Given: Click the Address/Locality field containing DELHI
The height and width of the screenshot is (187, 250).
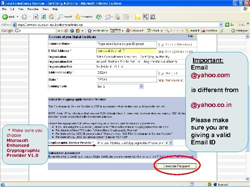Looking at the screenshot, I should click(126, 72).
